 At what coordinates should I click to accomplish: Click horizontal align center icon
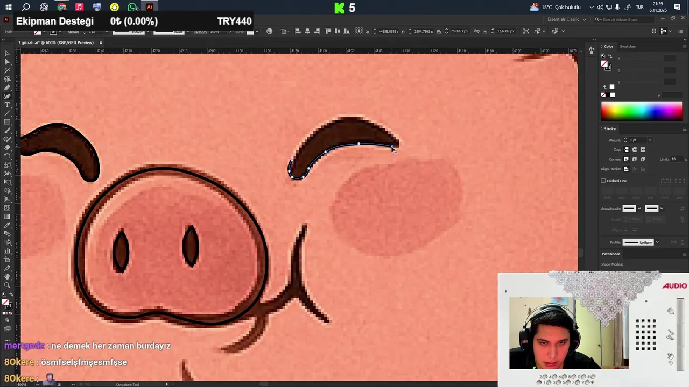tap(307, 31)
